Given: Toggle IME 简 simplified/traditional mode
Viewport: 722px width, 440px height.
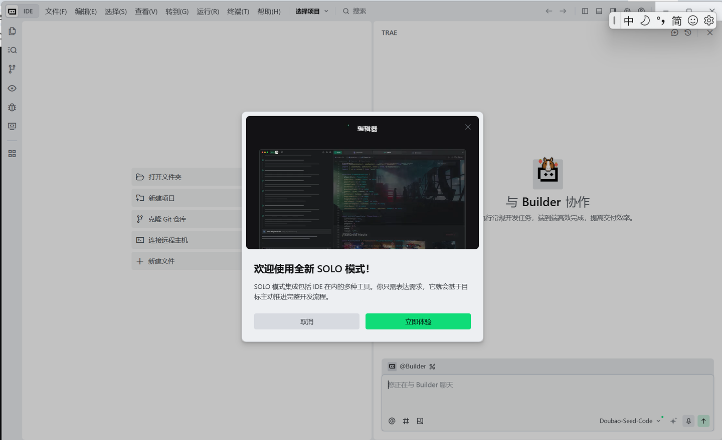Looking at the screenshot, I should [677, 21].
